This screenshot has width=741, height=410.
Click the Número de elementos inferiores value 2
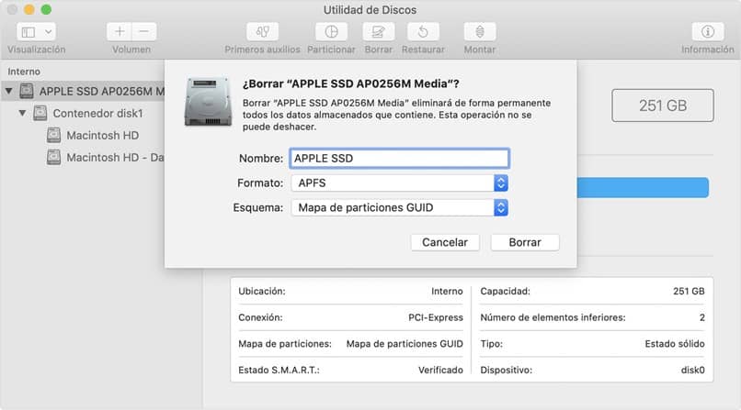(702, 317)
